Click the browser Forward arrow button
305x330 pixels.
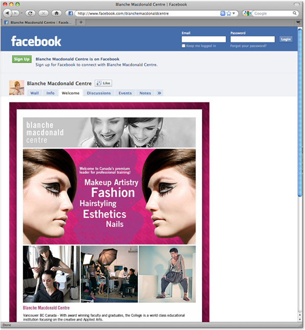(x=15, y=13)
